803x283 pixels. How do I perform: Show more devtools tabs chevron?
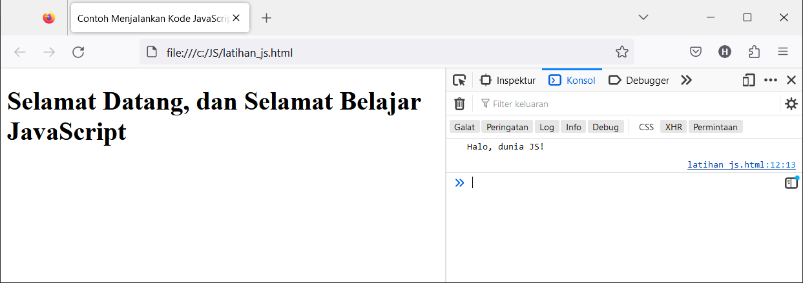click(686, 81)
